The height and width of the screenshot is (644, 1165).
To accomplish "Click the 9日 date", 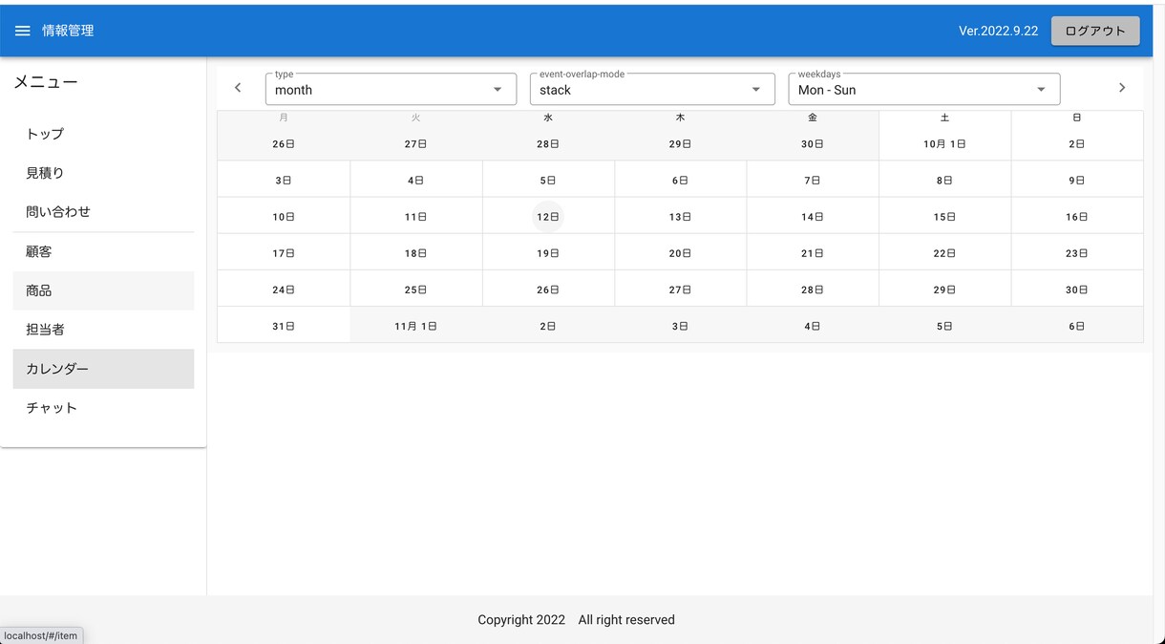I will click(1077, 180).
